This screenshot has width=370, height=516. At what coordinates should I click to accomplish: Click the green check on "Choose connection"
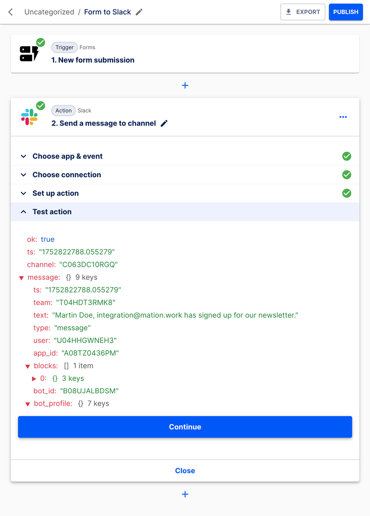(347, 174)
